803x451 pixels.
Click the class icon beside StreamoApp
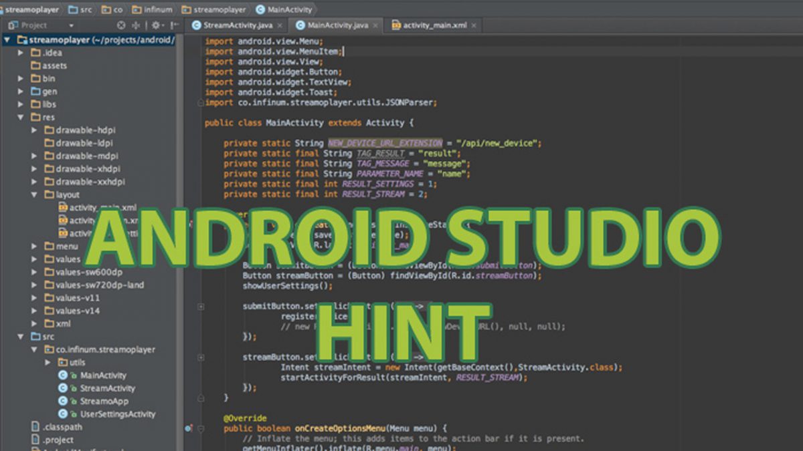click(62, 401)
